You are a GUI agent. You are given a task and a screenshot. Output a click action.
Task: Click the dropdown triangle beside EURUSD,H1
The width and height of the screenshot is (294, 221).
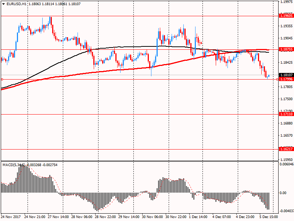click(x=4, y=4)
